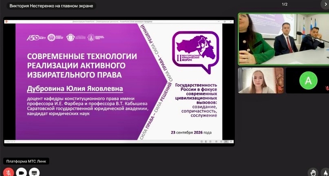Click the muted mic icon on woman's tile
The image size is (329, 176).
click(x=280, y=88)
